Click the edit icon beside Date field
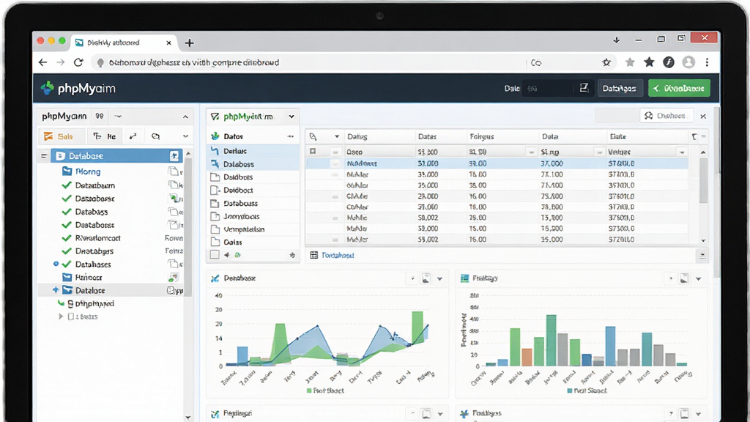The width and height of the screenshot is (750, 422). click(584, 88)
